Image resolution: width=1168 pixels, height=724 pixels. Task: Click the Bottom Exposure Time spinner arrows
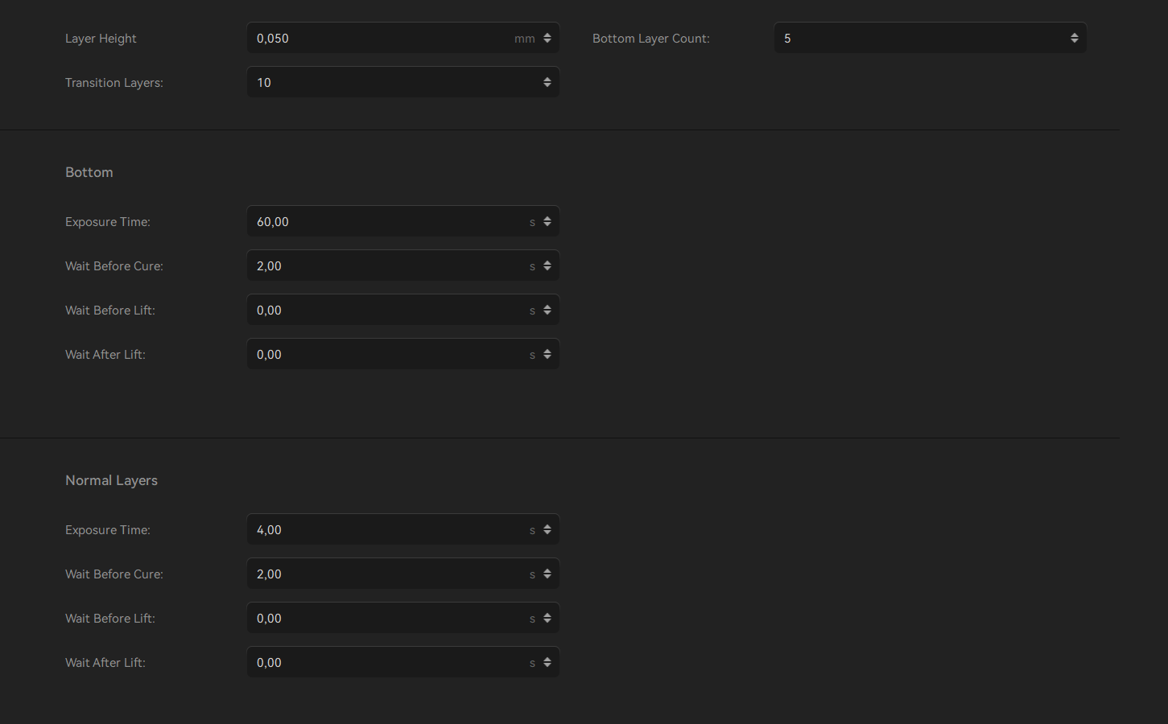[547, 221]
